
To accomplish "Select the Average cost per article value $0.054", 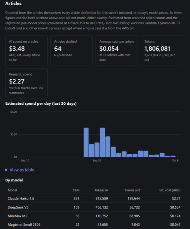I will tap(109, 49).
